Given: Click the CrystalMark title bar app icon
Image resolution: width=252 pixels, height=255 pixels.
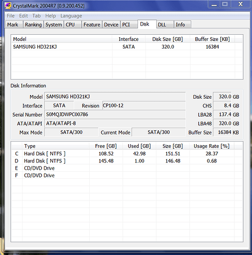Looking at the screenshot, I should (x=8, y=6).
